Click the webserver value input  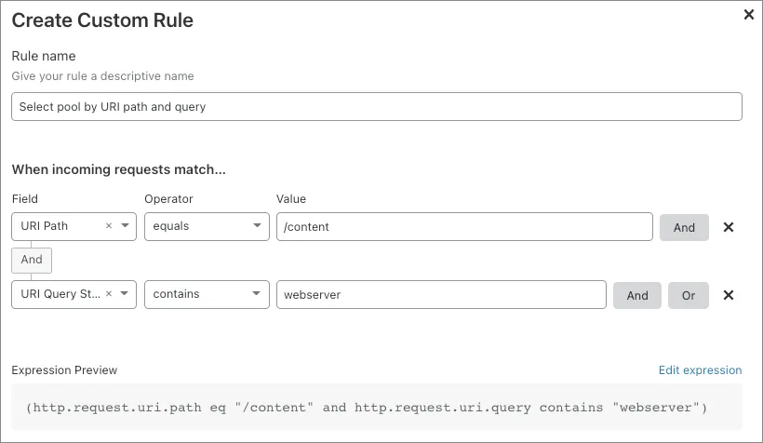(x=441, y=295)
